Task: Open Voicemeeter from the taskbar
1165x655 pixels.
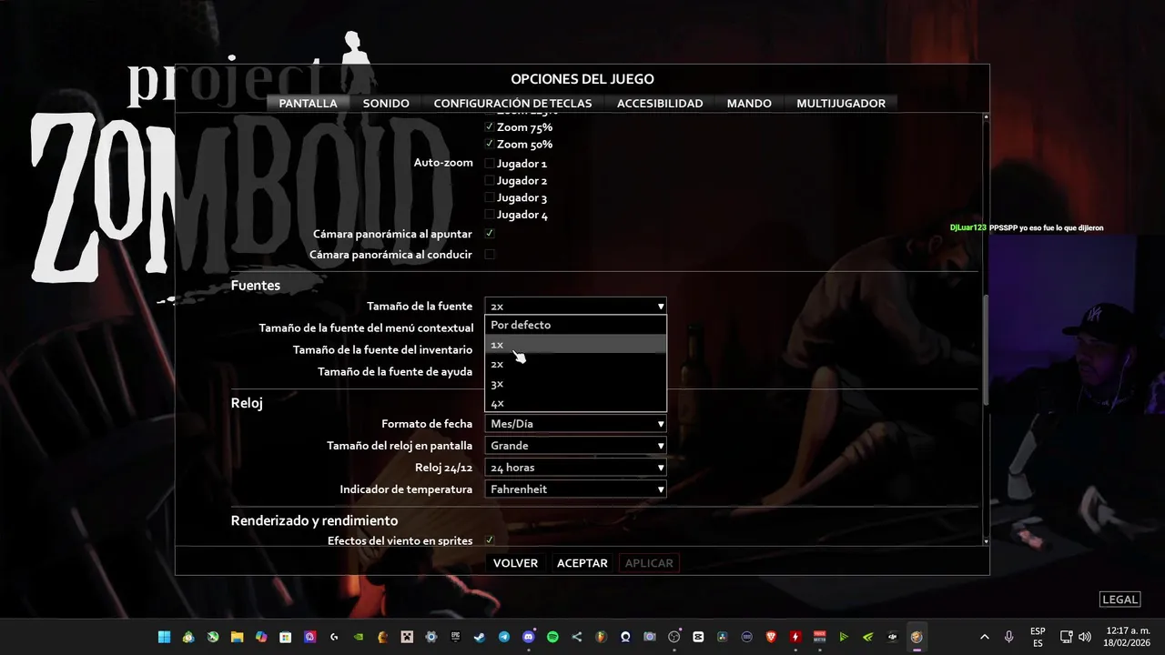Action: click(819, 637)
